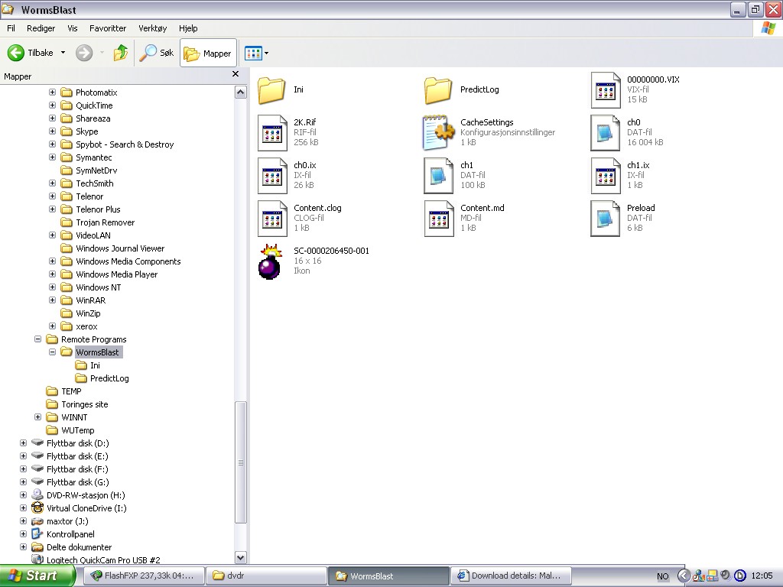Switch to dvdr taskbar window
Viewport: 783px width, 587px height.
pyautogui.click(x=266, y=576)
